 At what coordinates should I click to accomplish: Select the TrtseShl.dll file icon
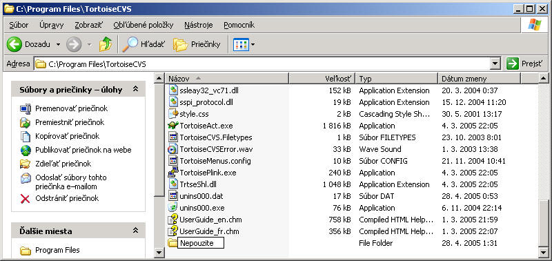click(x=173, y=184)
